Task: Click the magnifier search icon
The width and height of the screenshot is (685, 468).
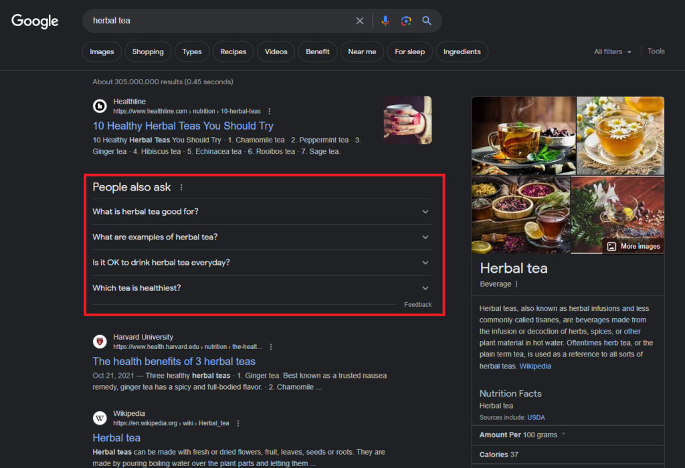Action: (x=427, y=21)
